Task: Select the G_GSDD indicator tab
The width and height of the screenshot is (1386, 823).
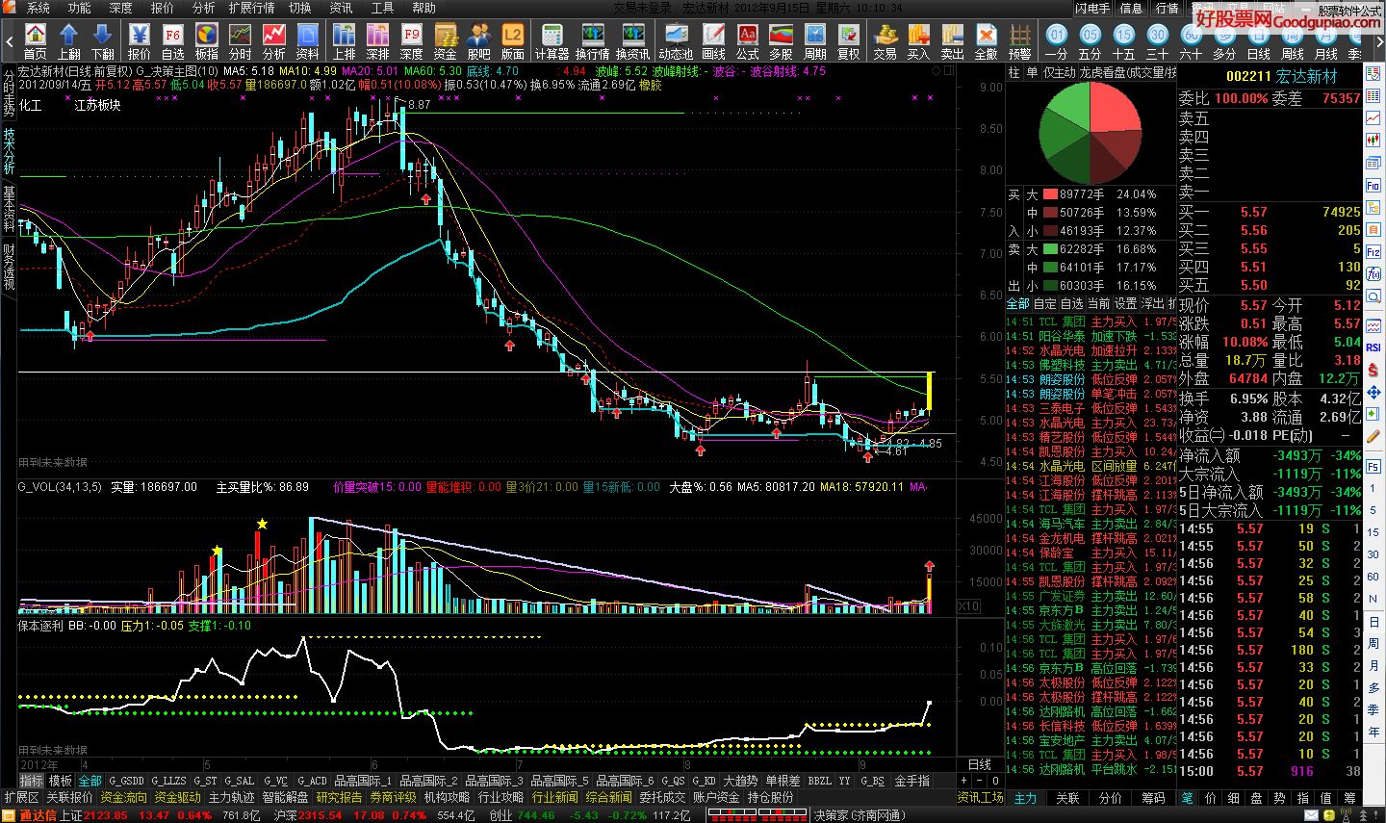Action: [127, 781]
